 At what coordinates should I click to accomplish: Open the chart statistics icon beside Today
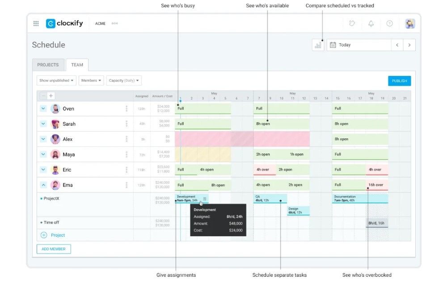318,45
